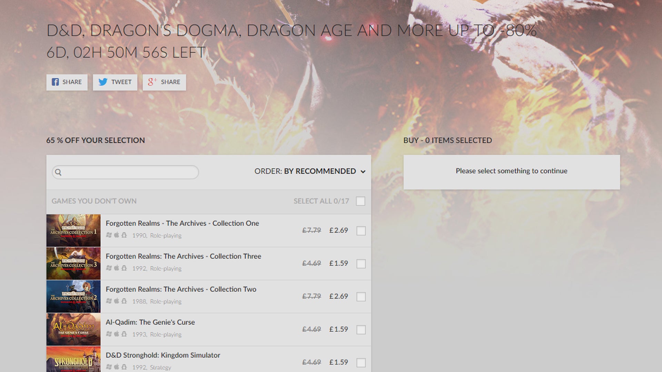The image size is (662, 372).
Task: Click the chevron beside By Recommended
Action: tap(363, 172)
